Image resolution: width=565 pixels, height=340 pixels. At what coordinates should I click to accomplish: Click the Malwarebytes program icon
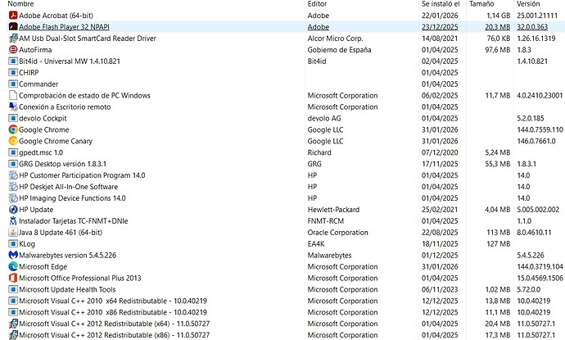(12, 255)
